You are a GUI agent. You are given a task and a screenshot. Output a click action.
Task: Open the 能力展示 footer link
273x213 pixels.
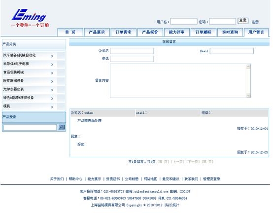[94, 179]
